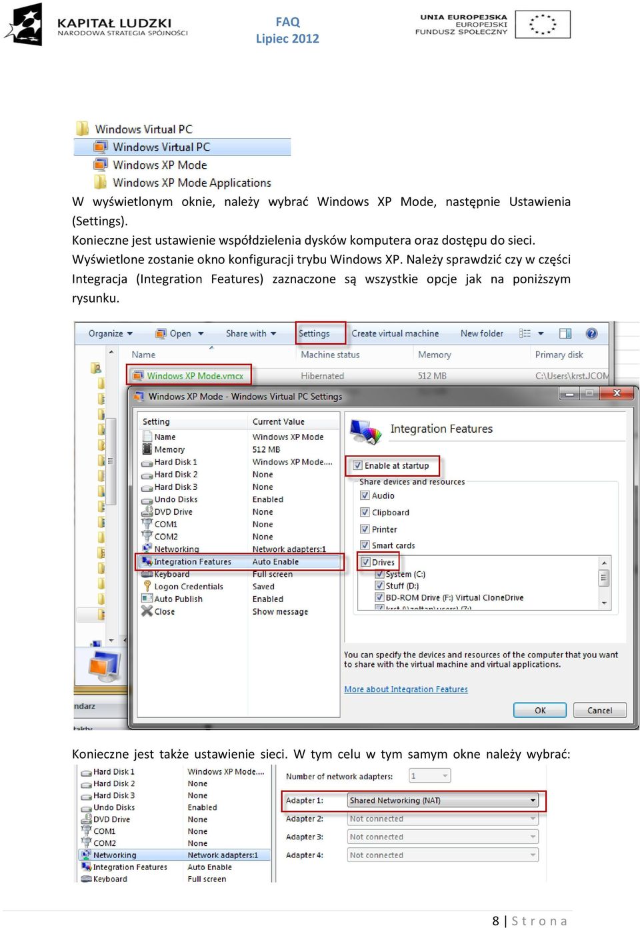640x930 pixels.
Task: Click the Windows XP Mode.vmcx file icon
Action: click(x=138, y=376)
